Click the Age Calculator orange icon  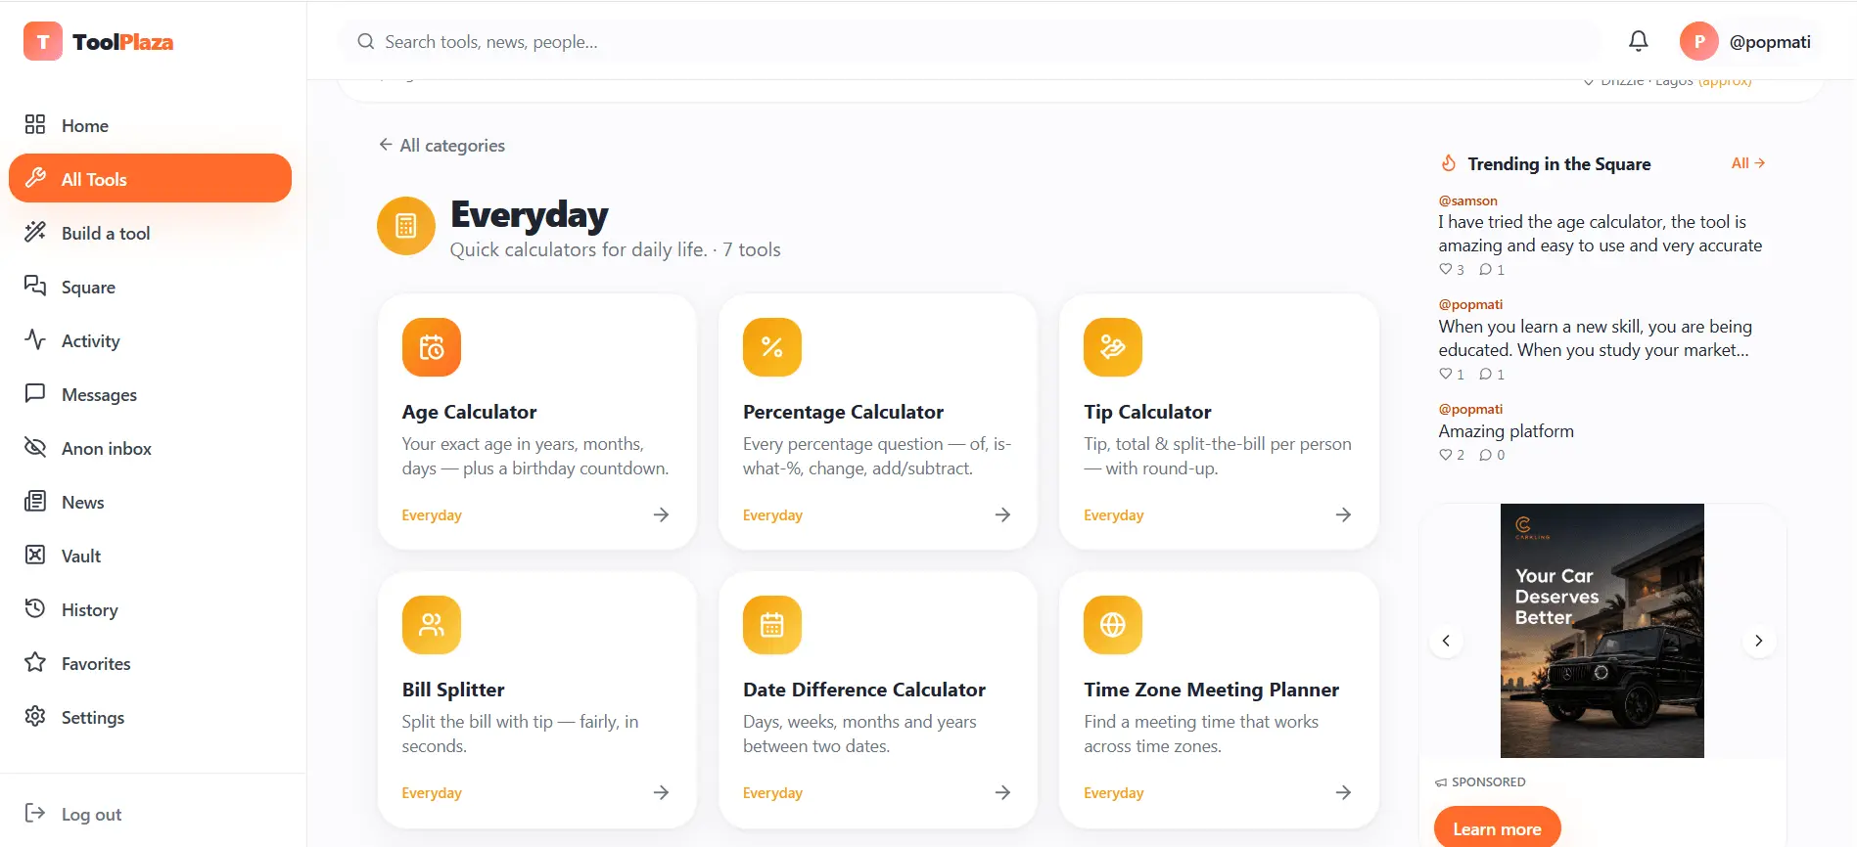point(432,347)
